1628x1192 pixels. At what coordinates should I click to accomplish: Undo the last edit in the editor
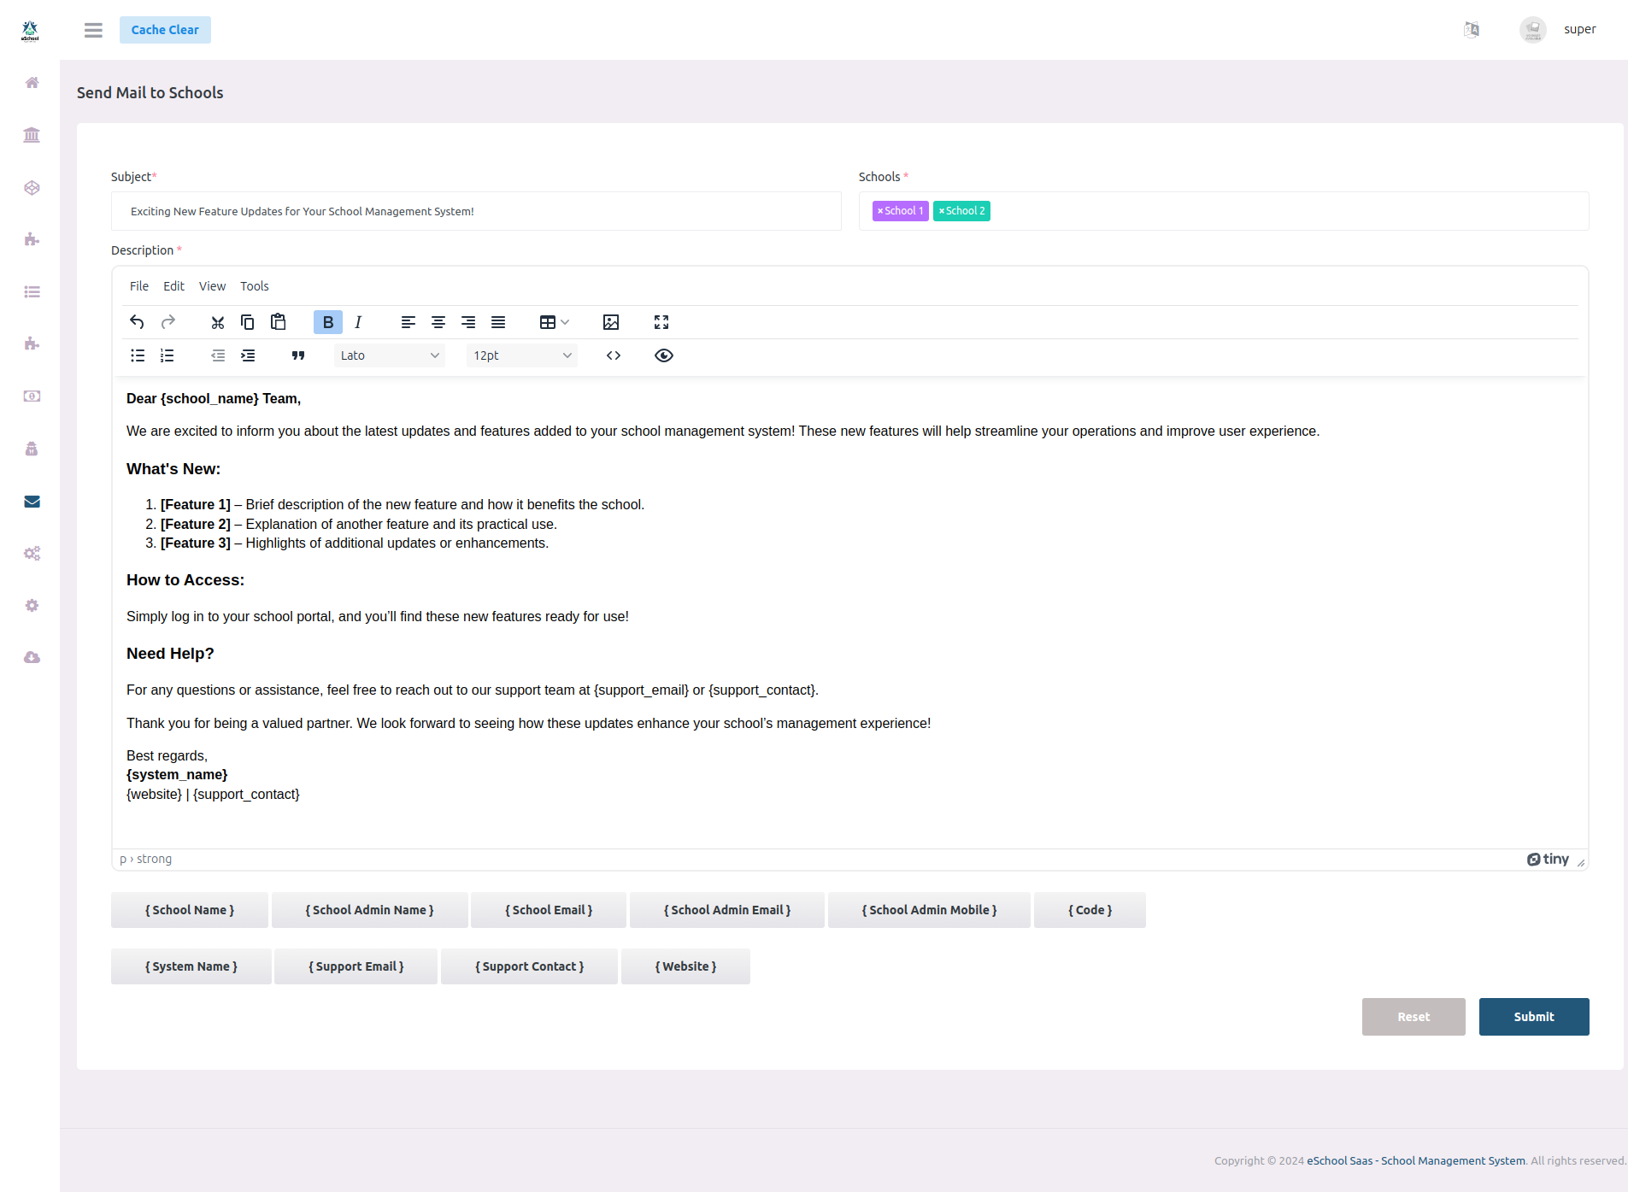click(137, 322)
